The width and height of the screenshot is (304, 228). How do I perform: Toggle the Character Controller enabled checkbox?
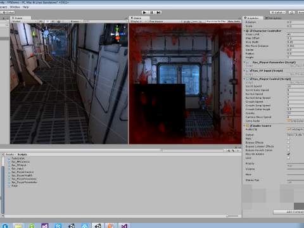[x=251, y=31]
